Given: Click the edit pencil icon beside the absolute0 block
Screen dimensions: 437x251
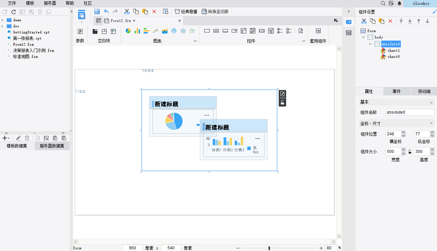Looking at the screenshot, I should [282, 94].
